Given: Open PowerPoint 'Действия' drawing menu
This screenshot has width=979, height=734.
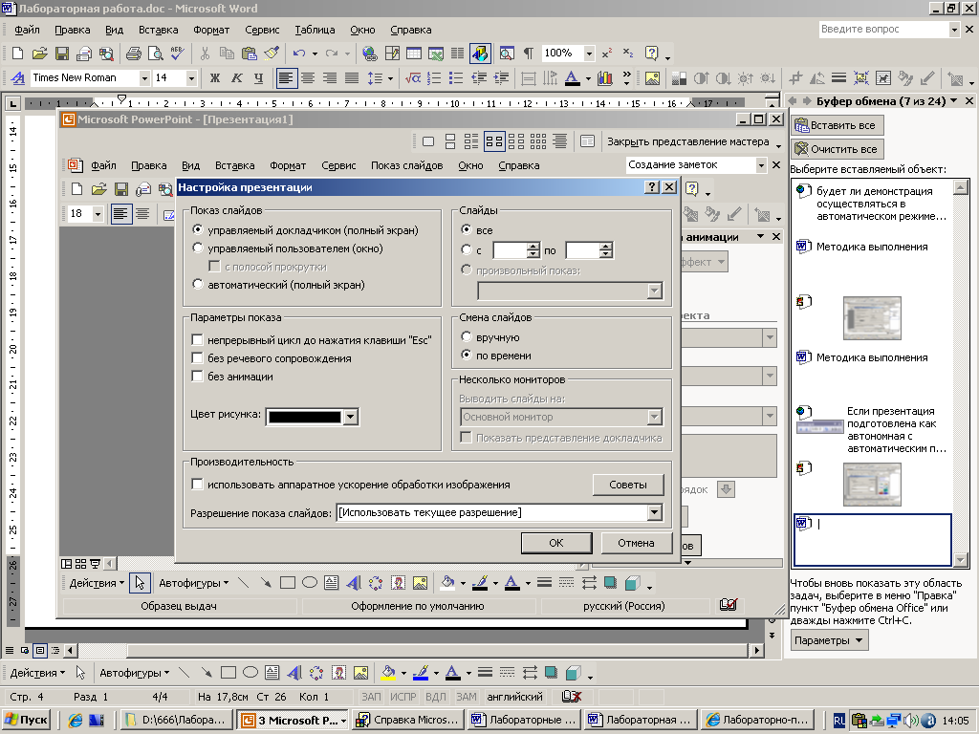Looking at the screenshot, I should point(97,583).
